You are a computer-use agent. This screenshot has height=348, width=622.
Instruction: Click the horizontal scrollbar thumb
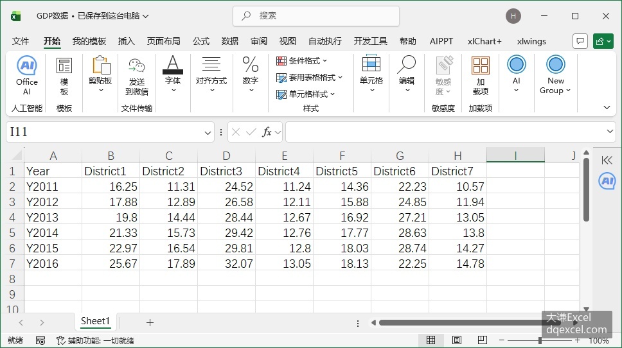pos(470,322)
